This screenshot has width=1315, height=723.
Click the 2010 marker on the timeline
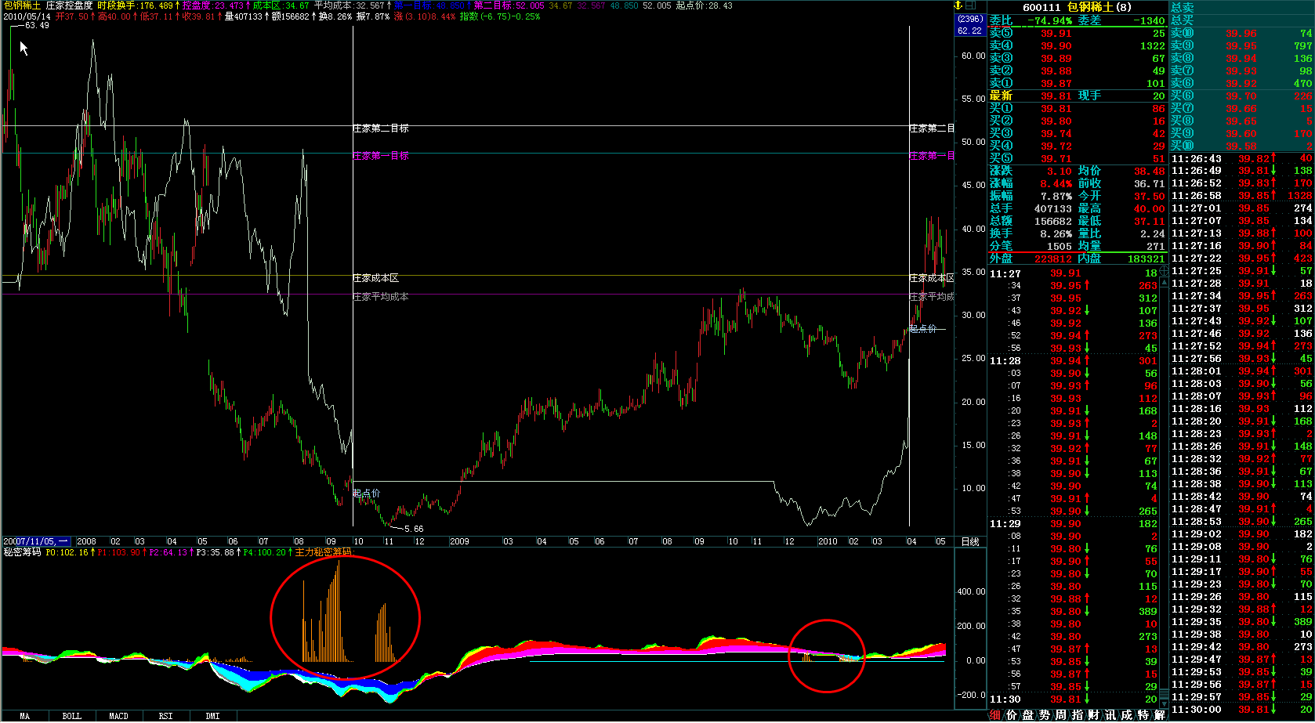(828, 541)
